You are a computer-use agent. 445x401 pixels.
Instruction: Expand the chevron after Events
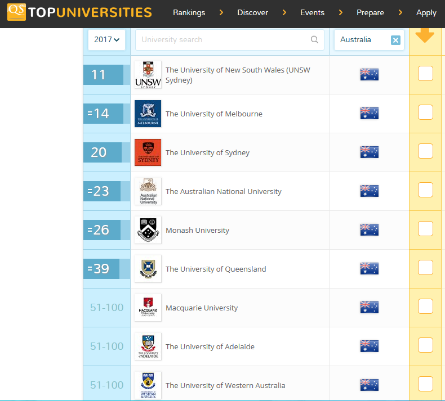click(341, 12)
